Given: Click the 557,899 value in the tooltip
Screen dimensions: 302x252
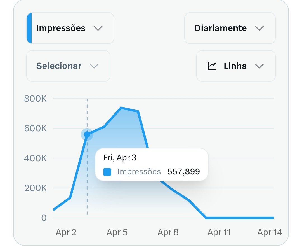Looking at the screenshot, I should [x=183, y=172].
